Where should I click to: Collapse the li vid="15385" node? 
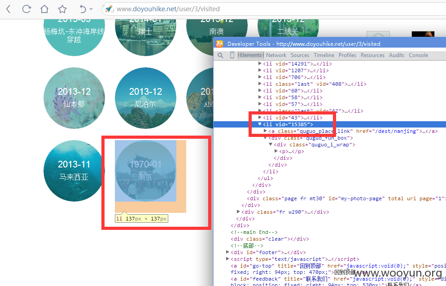pos(260,124)
